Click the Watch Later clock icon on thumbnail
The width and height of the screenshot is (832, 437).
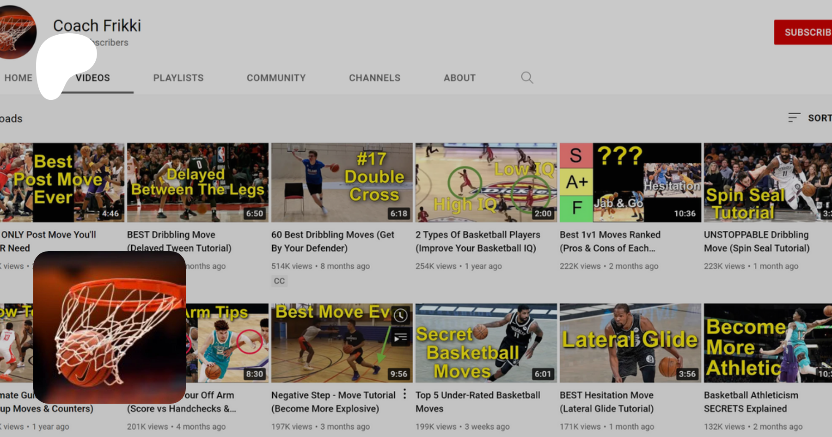(x=400, y=315)
